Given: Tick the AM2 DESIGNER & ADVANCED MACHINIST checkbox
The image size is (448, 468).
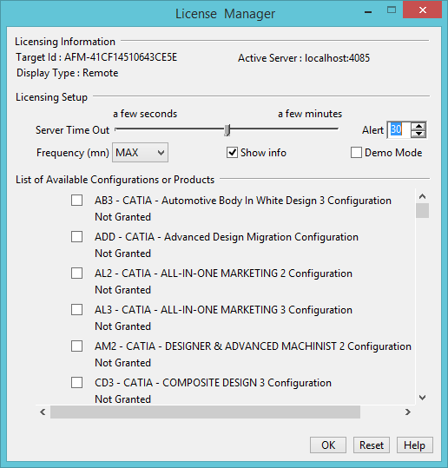Looking at the screenshot, I should click(x=76, y=346).
